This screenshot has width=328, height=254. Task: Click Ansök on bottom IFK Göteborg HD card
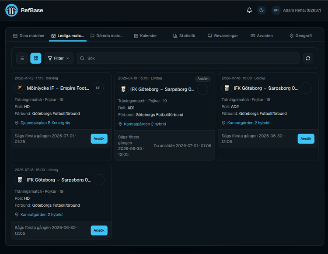pos(99,230)
